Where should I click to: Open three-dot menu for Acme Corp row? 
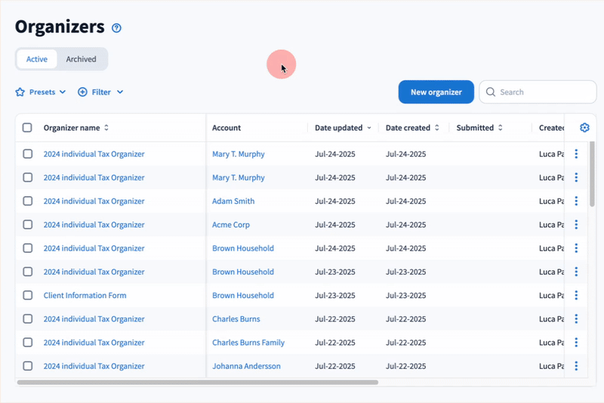pos(576,225)
